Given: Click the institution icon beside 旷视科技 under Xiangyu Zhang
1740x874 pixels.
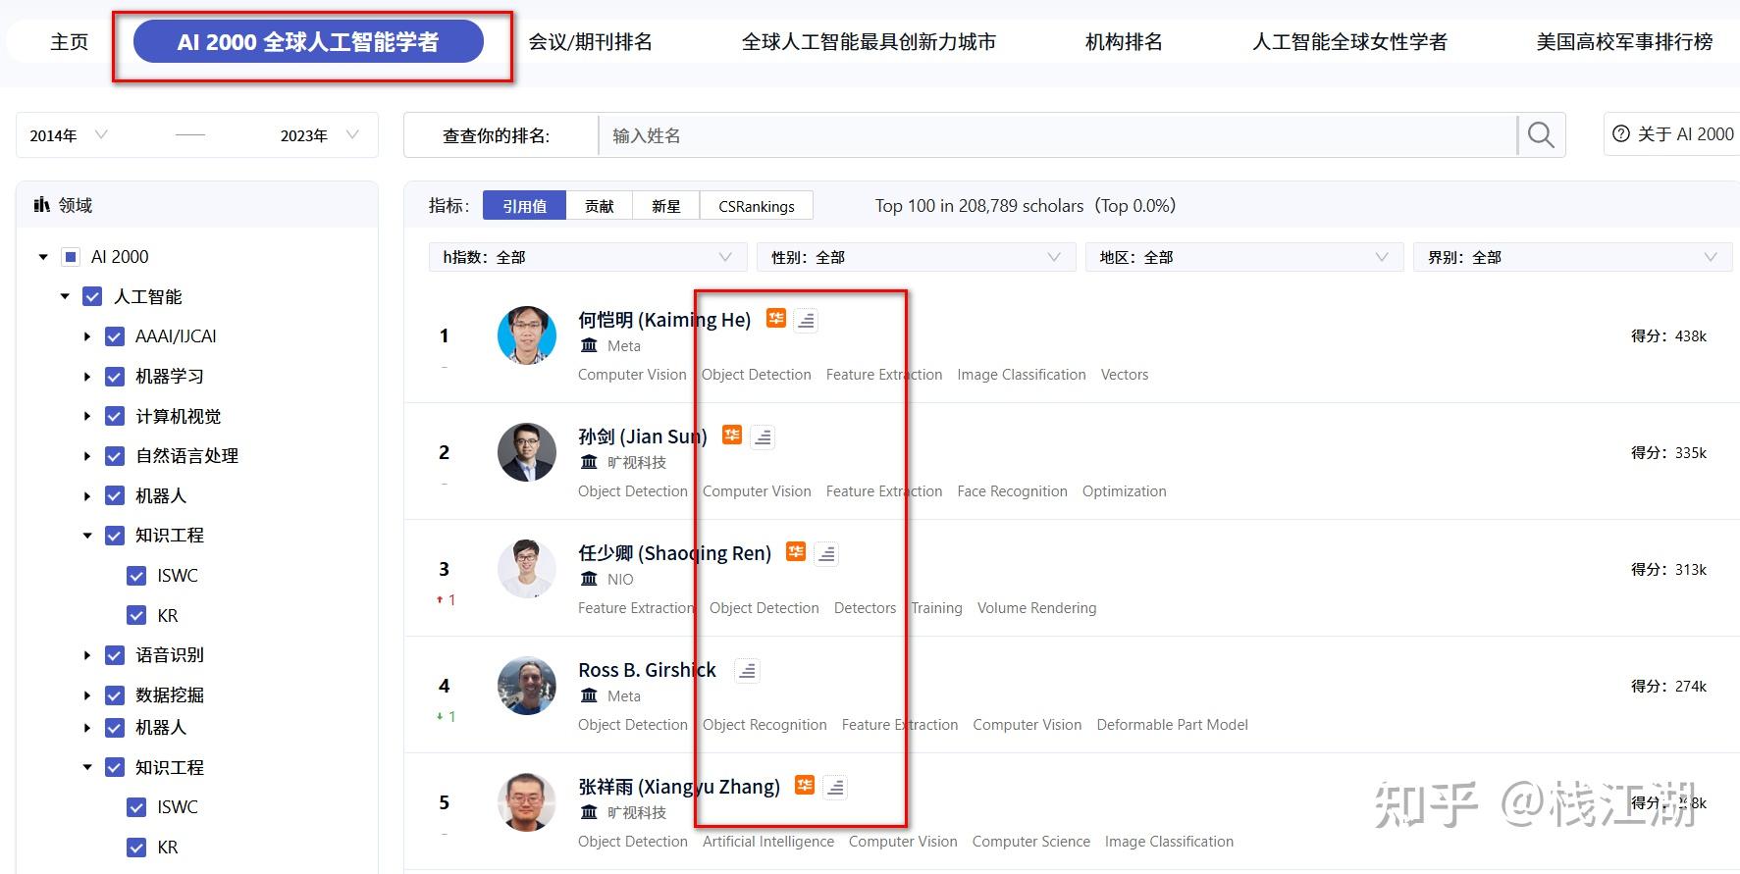Looking at the screenshot, I should [x=589, y=812].
